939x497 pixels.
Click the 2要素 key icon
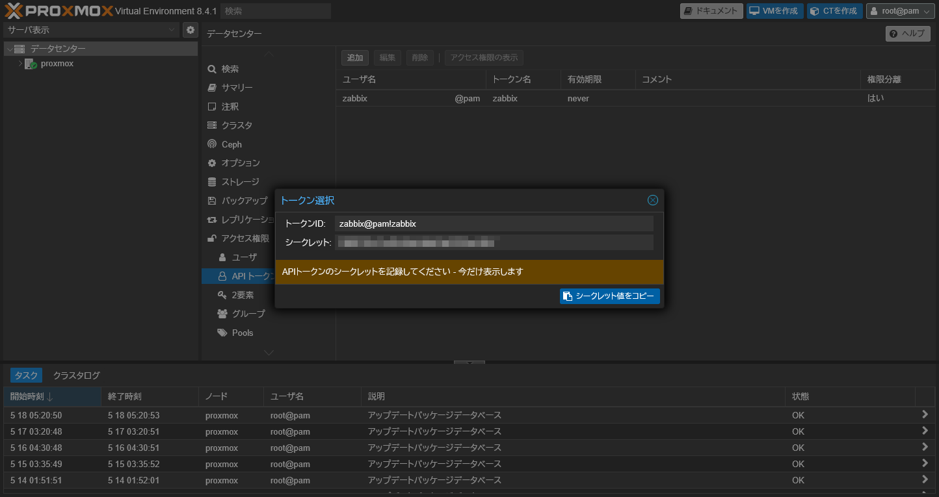click(222, 295)
